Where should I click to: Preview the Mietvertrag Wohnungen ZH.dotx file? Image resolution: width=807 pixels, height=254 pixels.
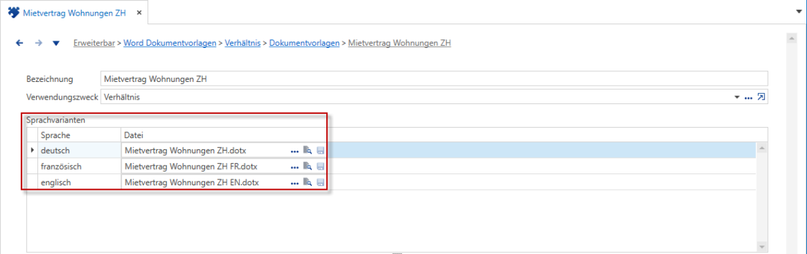click(307, 151)
